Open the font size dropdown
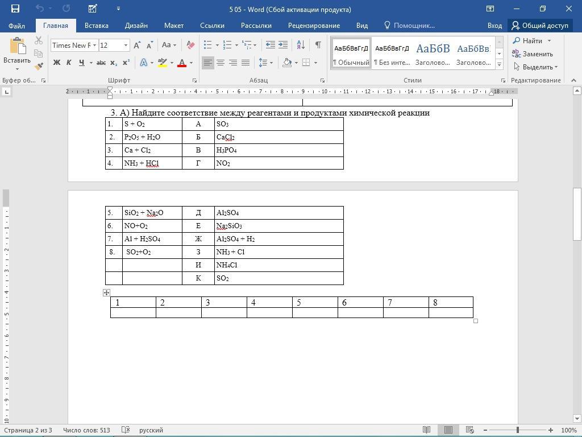The width and height of the screenshot is (582, 437). point(126,46)
